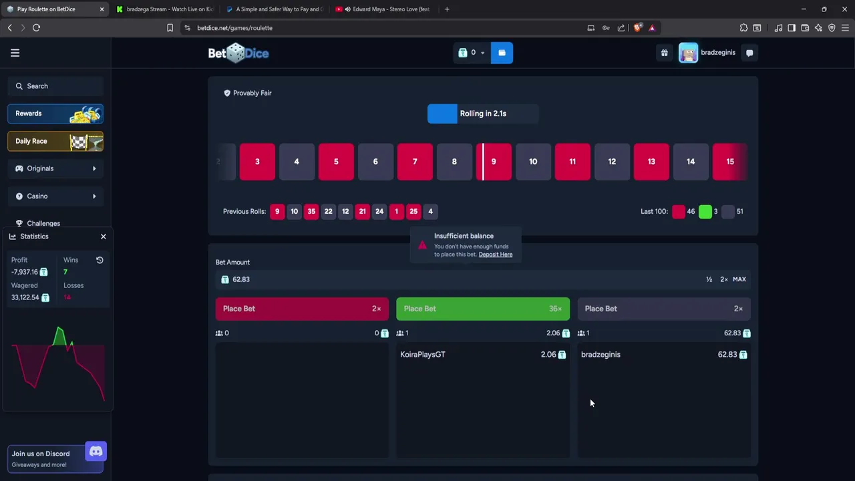
Task: Open the password key icon
Action: coord(606,27)
